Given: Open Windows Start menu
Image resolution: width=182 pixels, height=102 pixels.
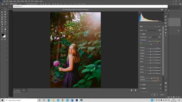Looking at the screenshot, I should click(x=2, y=100).
